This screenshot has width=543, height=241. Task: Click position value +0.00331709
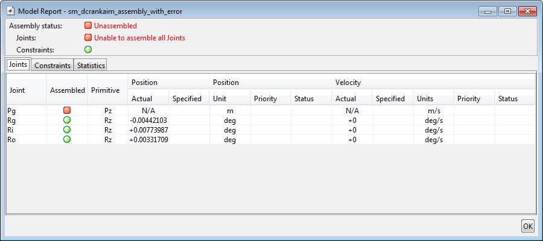(x=148, y=140)
